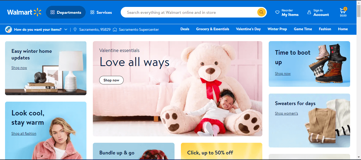Click the page vertical scrollbar
This screenshot has width=361, height=160.
coord(359,80)
